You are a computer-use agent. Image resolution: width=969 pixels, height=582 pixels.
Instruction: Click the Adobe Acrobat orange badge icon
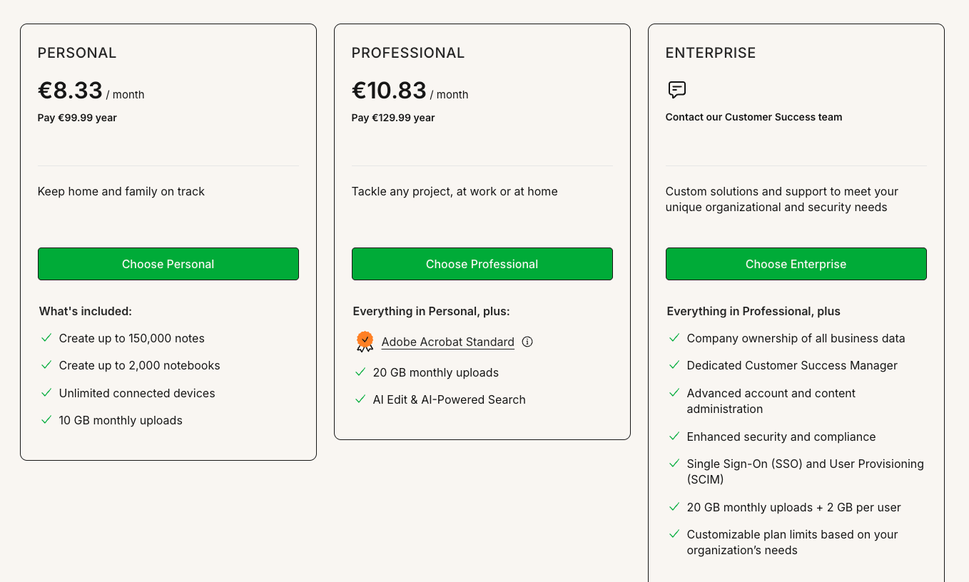(x=365, y=342)
